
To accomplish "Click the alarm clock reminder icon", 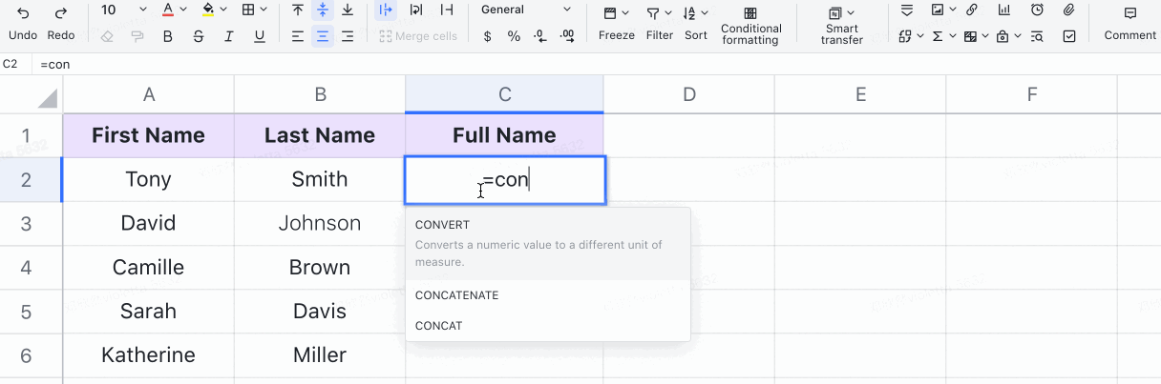I will [1037, 10].
